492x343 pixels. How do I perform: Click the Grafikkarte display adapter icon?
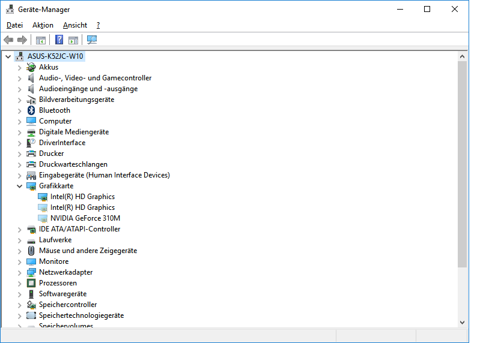point(31,186)
